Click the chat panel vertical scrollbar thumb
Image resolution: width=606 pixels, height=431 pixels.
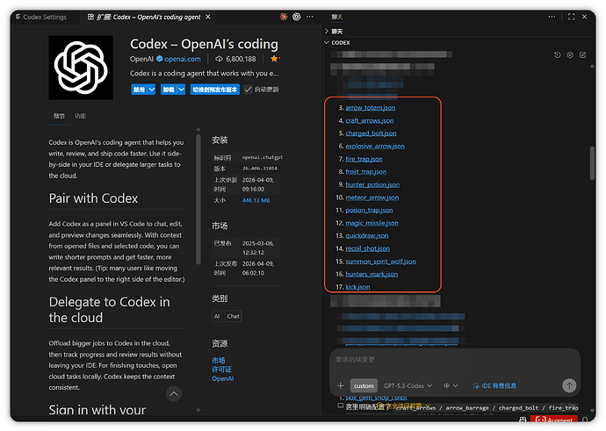[x=592, y=163]
